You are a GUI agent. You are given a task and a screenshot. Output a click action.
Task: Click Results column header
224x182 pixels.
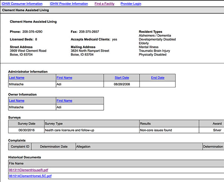click(x=169, y=124)
